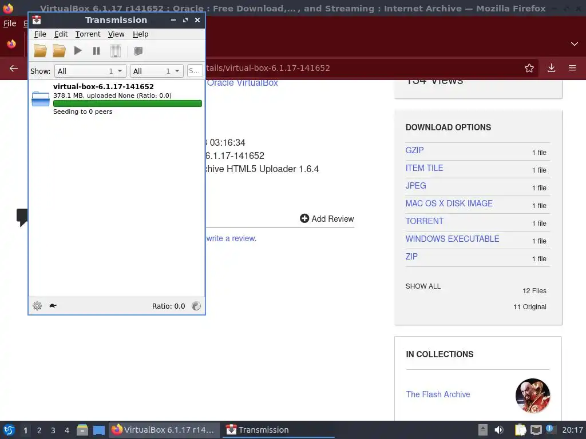The width and height of the screenshot is (586, 439).
Task: Open GZIP download option
Action: tap(414, 150)
